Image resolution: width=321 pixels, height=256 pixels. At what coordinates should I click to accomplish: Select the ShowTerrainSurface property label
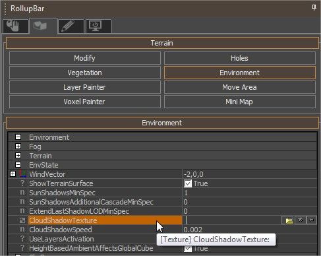tap(61, 183)
